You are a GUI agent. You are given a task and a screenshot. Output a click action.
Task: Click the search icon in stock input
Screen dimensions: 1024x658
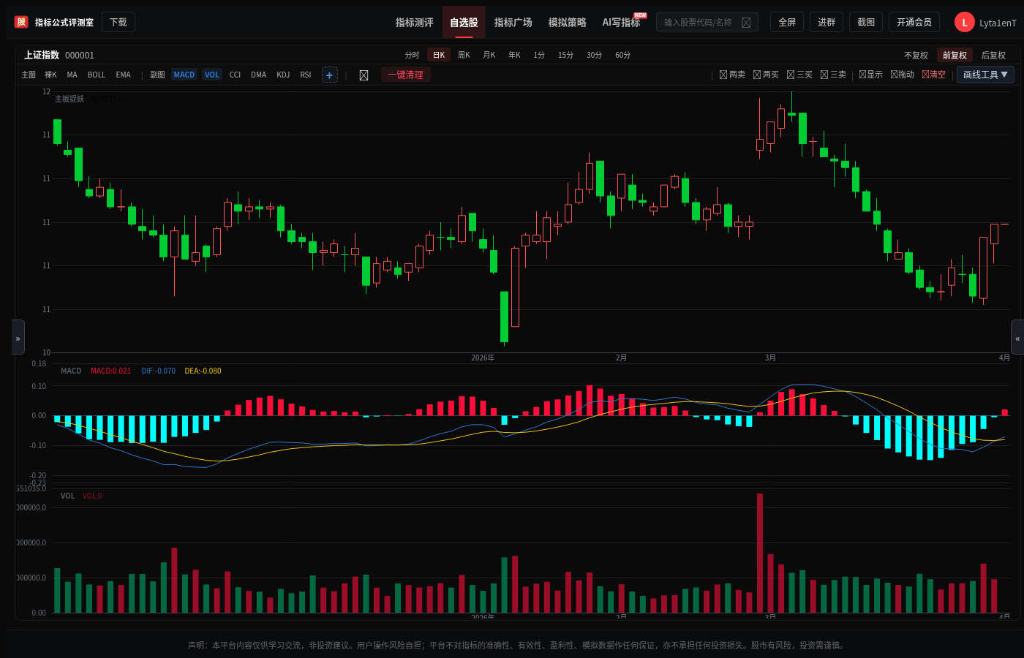tap(746, 23)
